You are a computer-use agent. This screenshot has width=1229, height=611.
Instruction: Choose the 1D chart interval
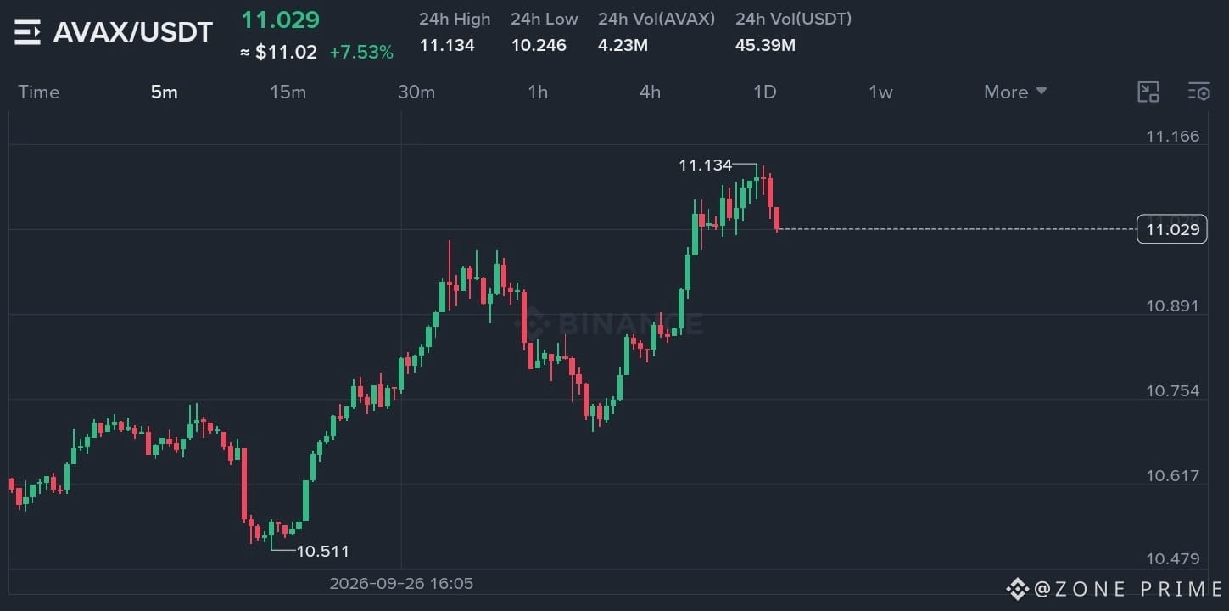click(765, 92)
